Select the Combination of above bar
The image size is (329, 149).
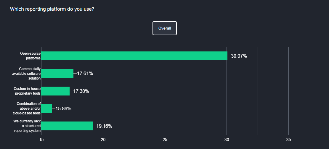click(46, 108)
